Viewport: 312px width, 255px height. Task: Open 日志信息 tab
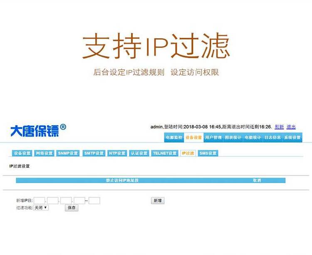click(x=272, y=138)
